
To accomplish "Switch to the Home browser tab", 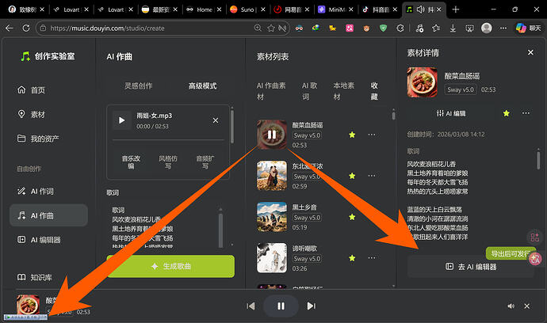I will point(204,9).
